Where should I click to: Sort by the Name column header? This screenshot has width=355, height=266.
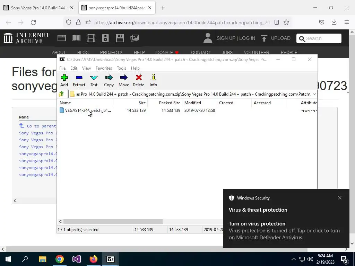click(x=85, y=103)
